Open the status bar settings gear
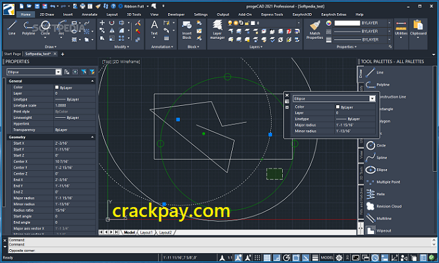This screenshot has height=263, width=439. coord(339,258)
